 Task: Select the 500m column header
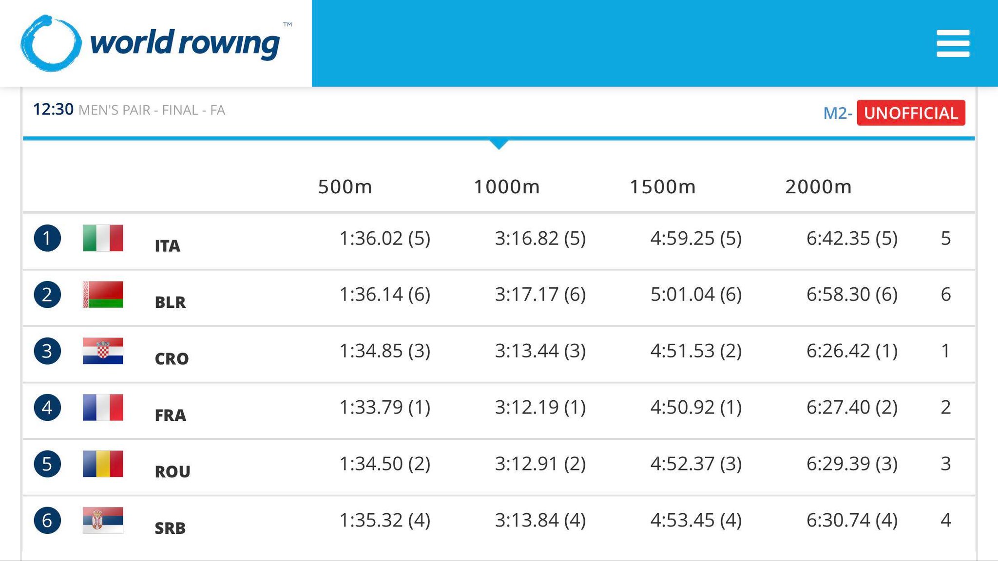pyautogui.click(x=345, y=187)
